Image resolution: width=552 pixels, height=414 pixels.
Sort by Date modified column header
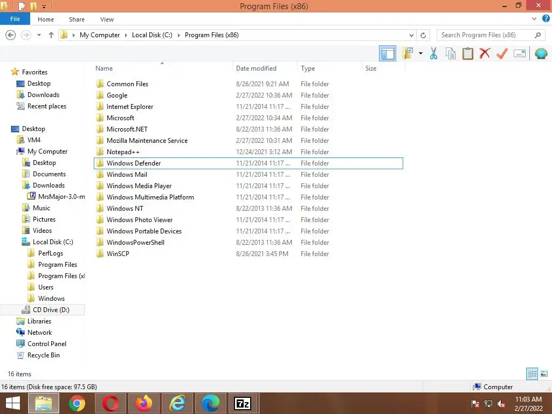tap(265, 68)
